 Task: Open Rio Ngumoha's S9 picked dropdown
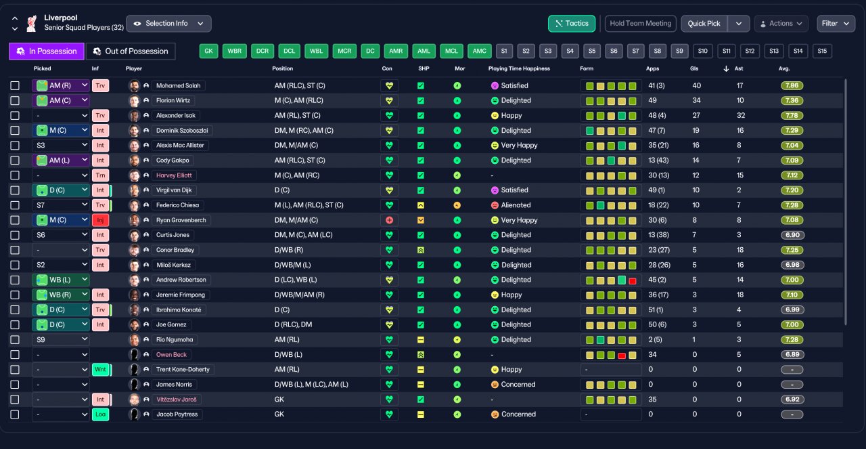(61, 339)
